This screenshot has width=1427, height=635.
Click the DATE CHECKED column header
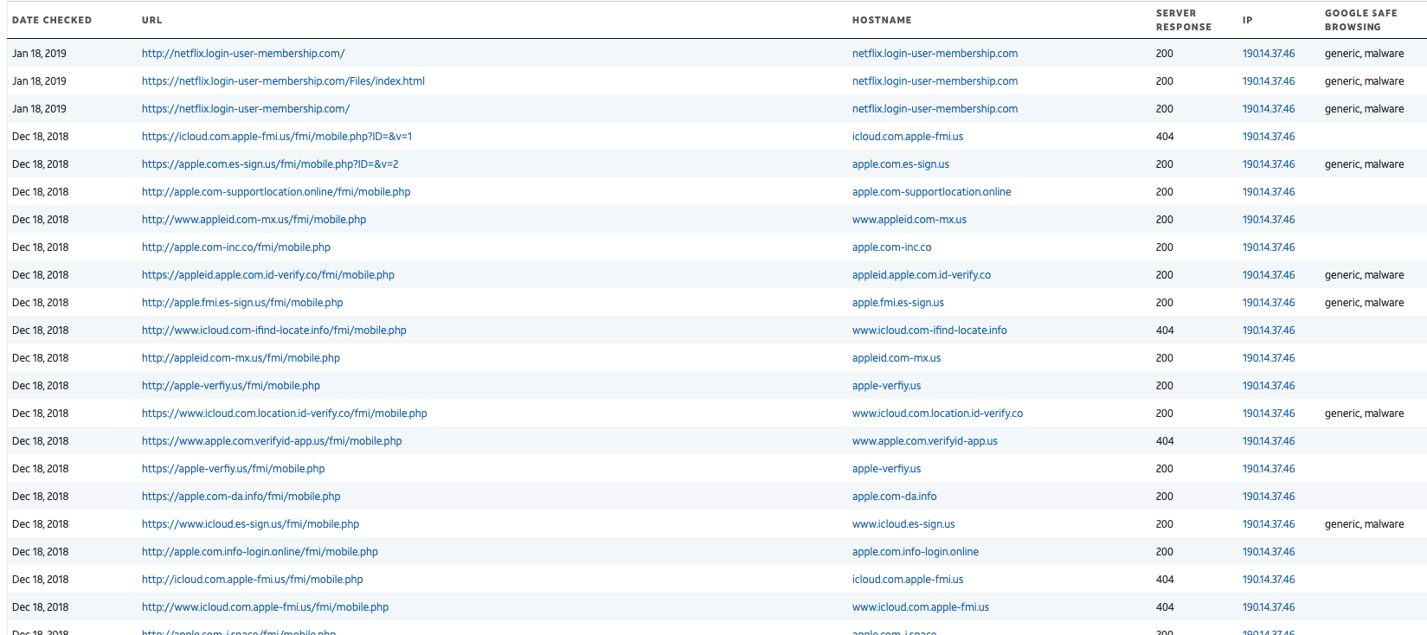[52, 20]
